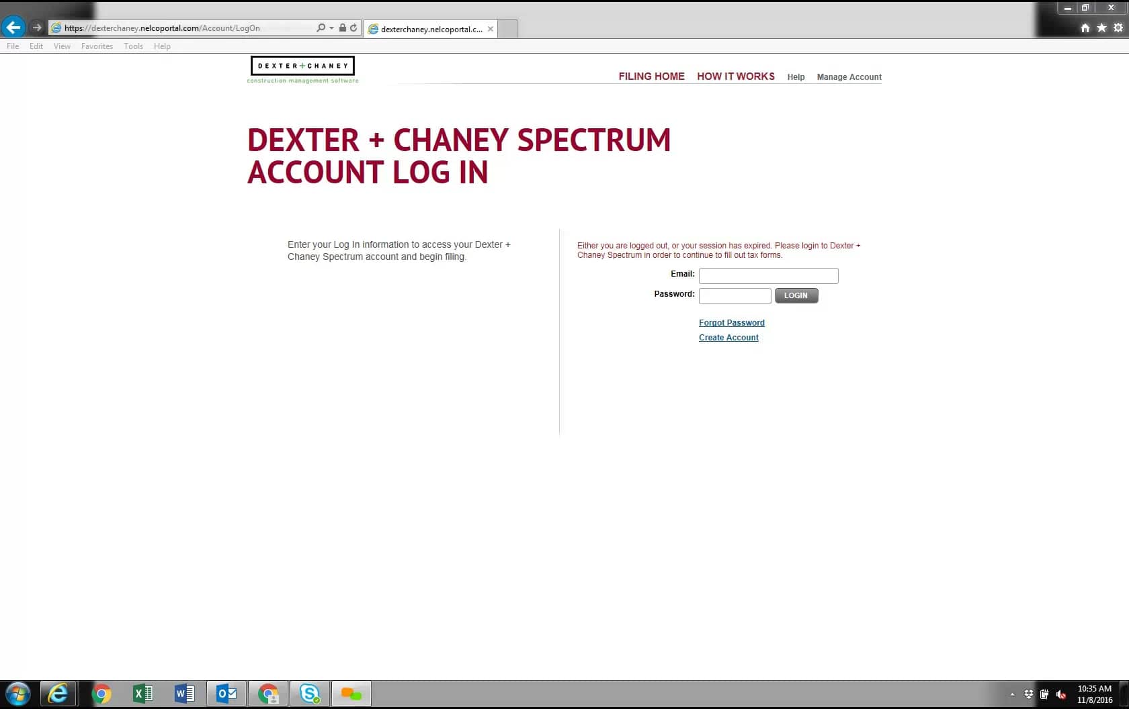
Task: Close the dexterchaney.nelcoportal tab
Action: point(491,29)
